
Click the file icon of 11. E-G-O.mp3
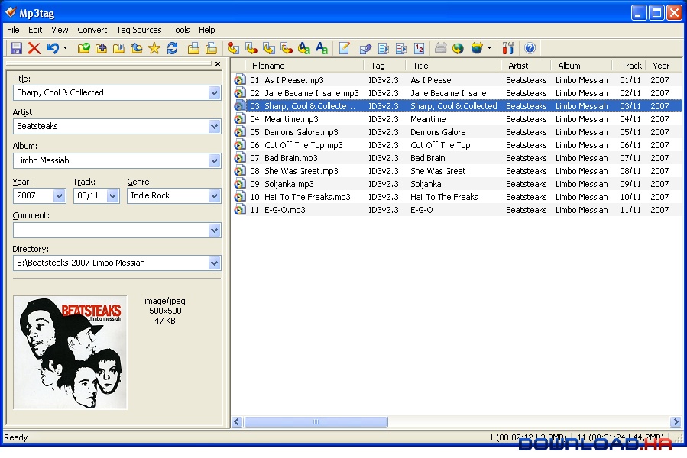pyautogui.click(x=240, y=210)
